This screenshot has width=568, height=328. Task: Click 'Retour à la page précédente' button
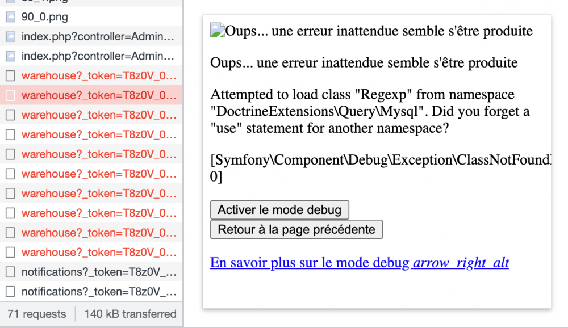pyautogui.click(x=296, y=229)
